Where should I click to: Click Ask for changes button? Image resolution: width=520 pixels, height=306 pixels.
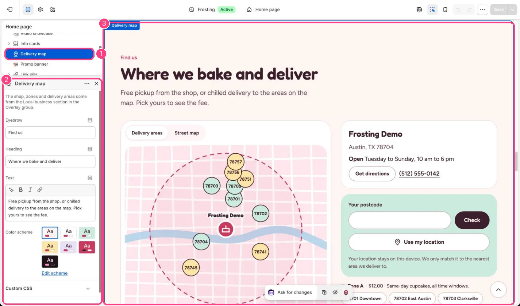click(290, 292)
